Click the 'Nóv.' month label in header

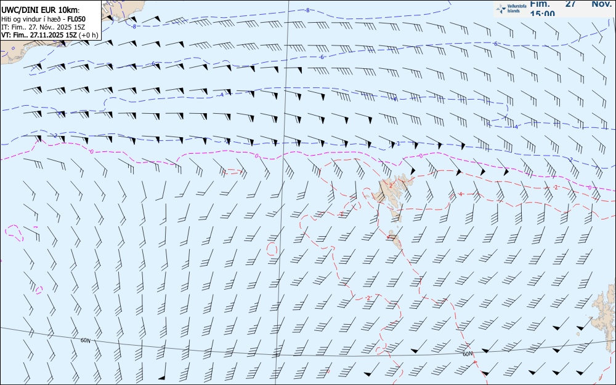coord(601,4)
